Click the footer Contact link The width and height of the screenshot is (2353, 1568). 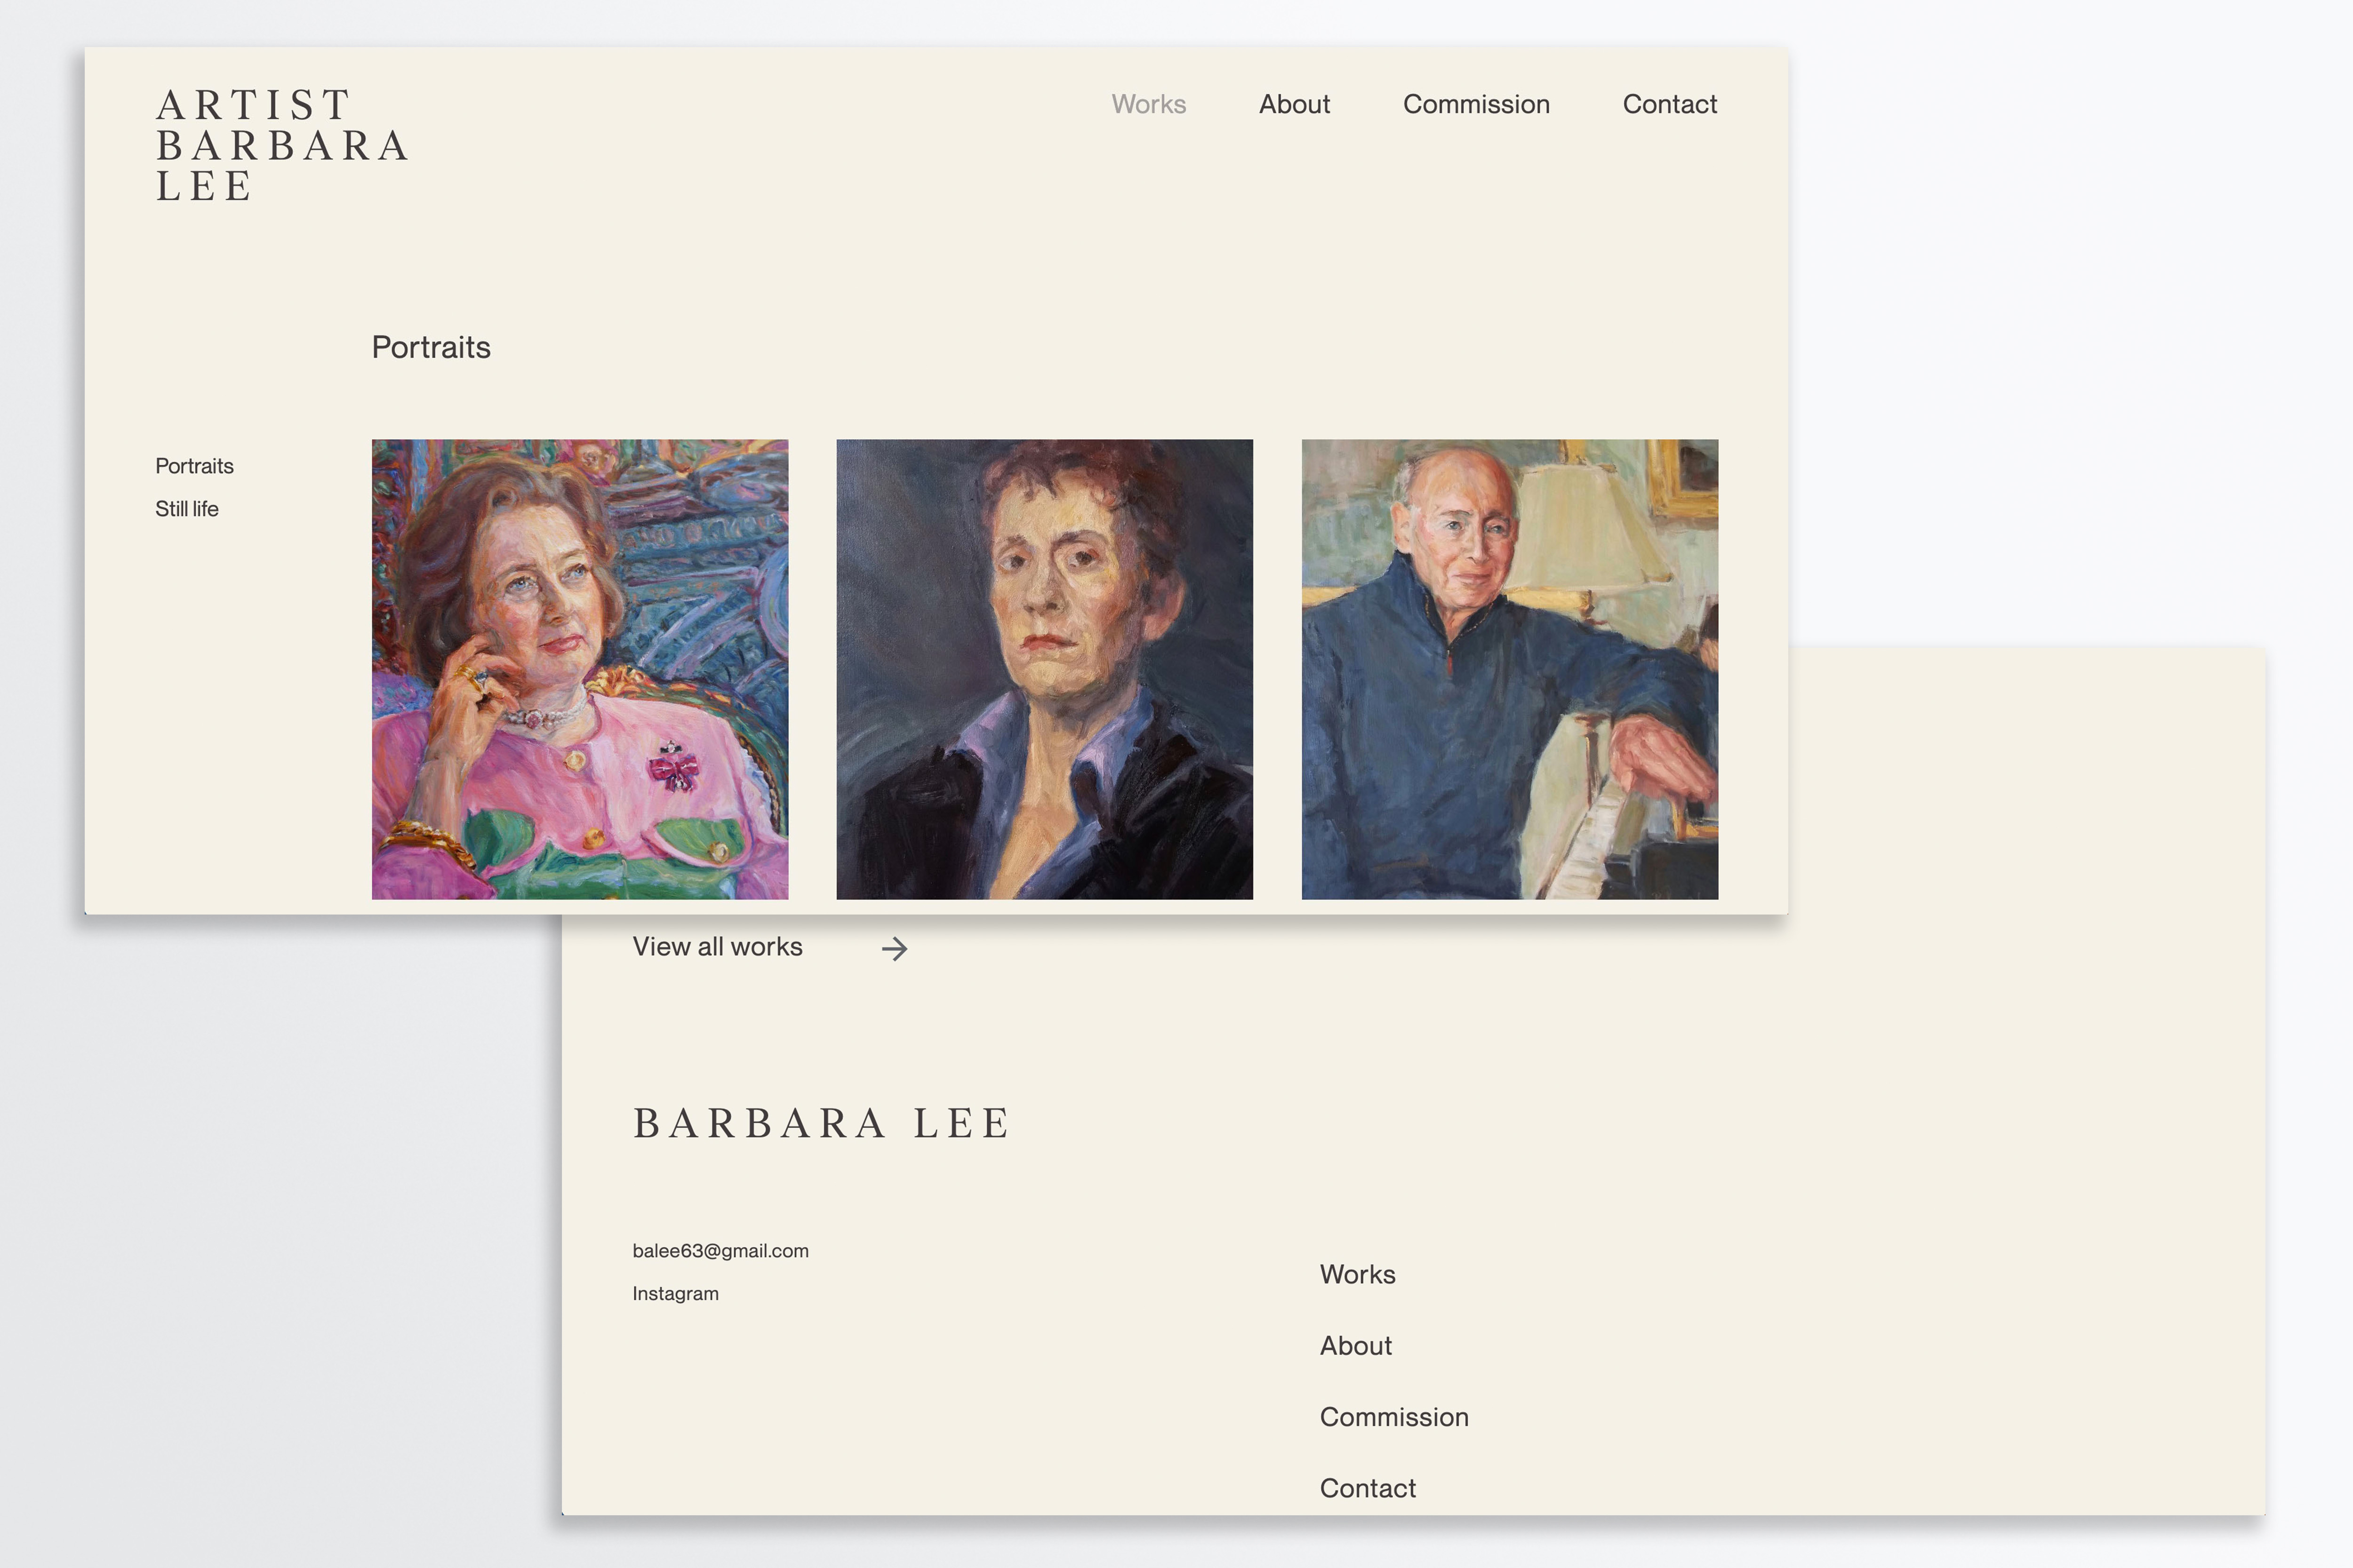click(x=1368, y=1488)
